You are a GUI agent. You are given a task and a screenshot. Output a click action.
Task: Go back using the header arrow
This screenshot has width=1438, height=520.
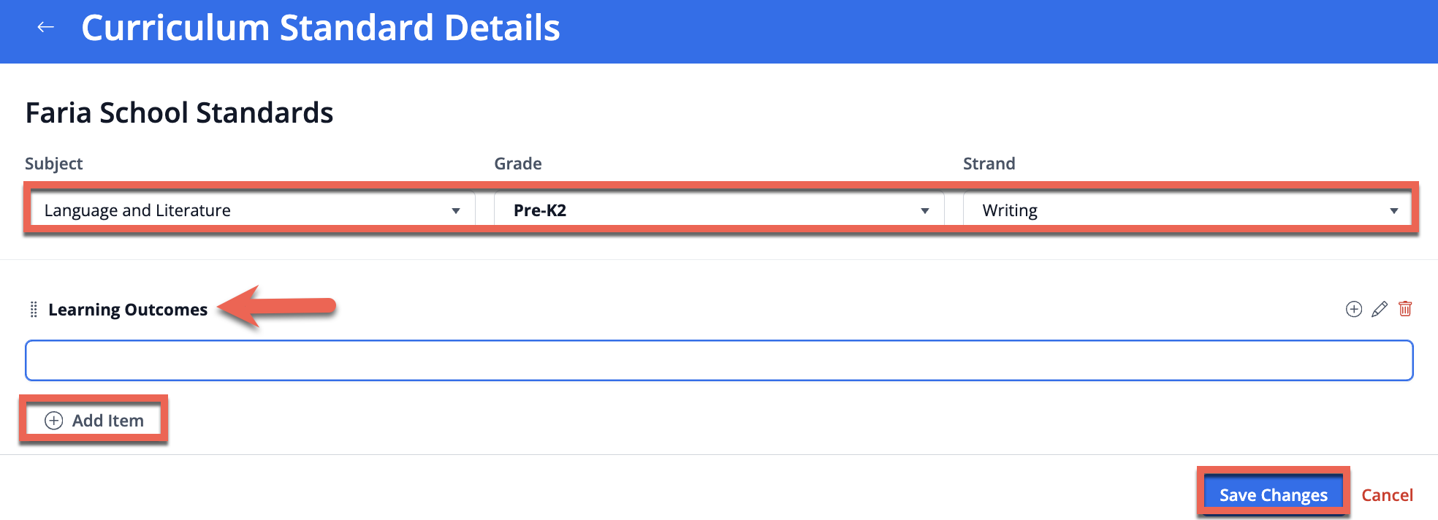point(45,28)
